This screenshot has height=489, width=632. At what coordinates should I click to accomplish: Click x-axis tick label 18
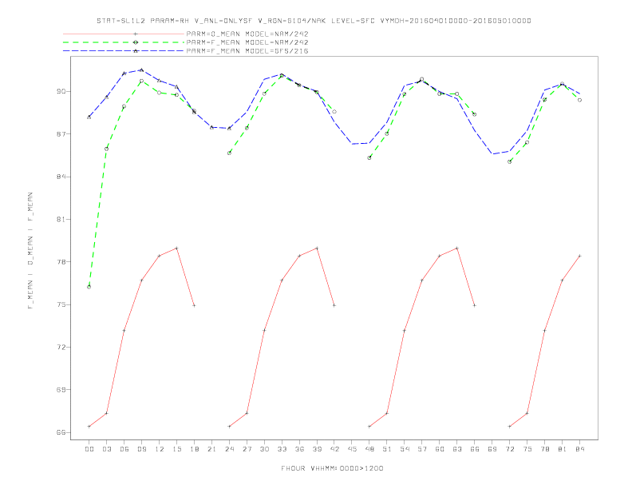point(194,449)
